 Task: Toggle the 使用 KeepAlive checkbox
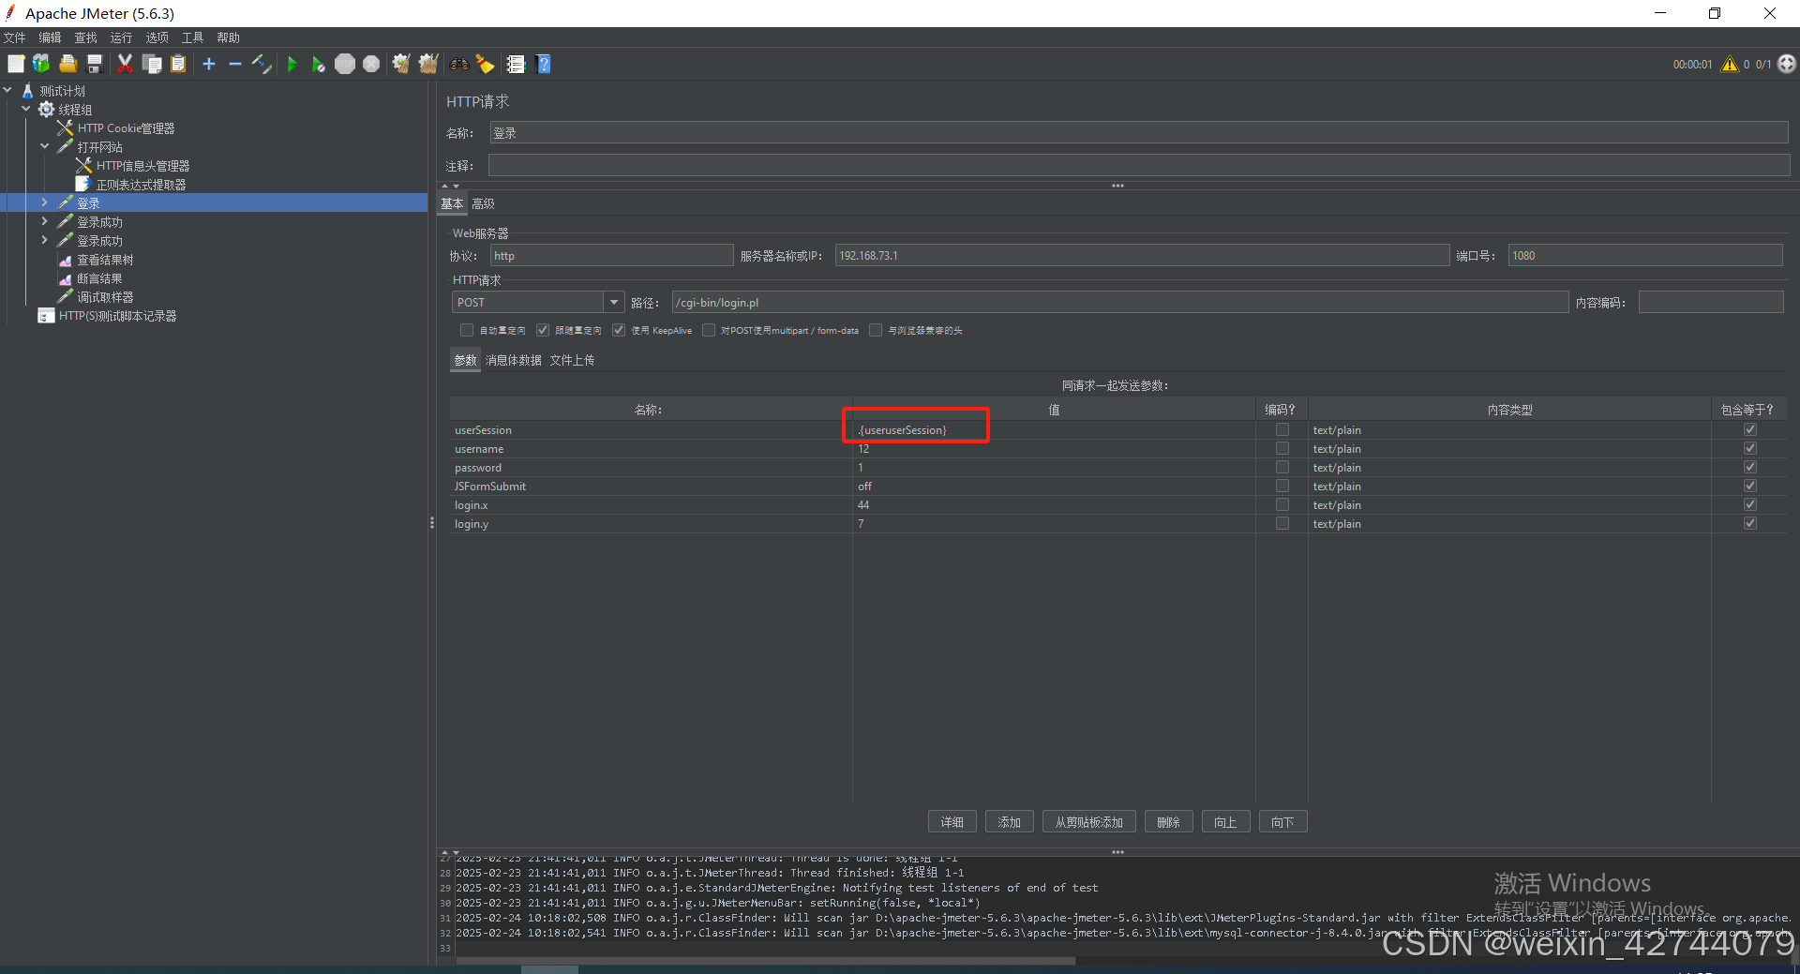(x=619, y=330)
